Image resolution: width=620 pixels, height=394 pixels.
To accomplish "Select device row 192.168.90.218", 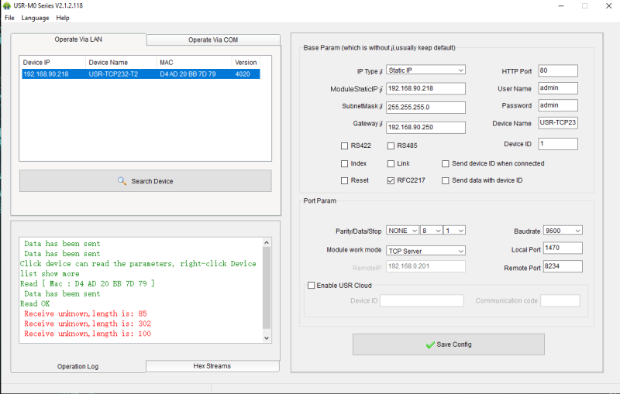I will click(141, 74).
